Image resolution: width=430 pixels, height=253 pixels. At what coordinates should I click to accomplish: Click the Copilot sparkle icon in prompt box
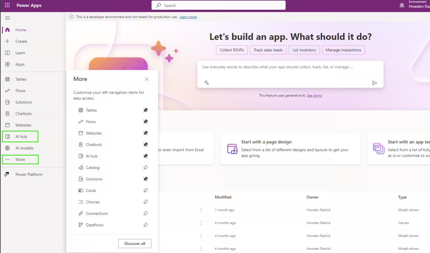click(x=206, y=82)
